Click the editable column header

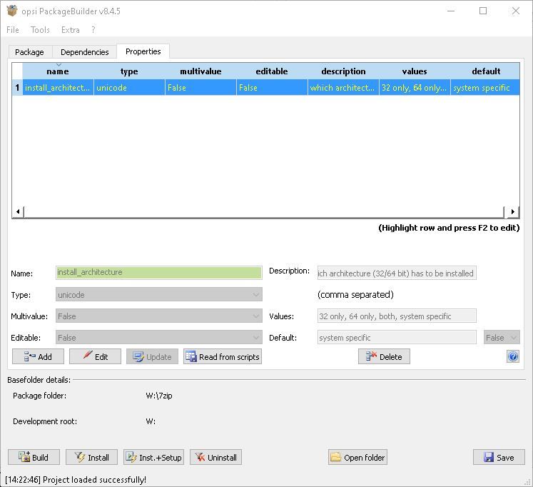point(272,71)
